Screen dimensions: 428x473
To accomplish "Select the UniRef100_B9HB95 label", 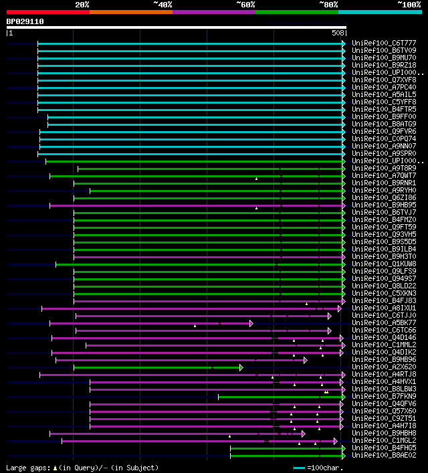I will pyautogui.click(x=384, y=205).
